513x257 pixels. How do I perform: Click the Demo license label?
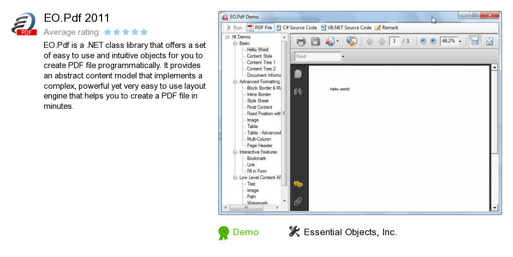click(246, 232)
